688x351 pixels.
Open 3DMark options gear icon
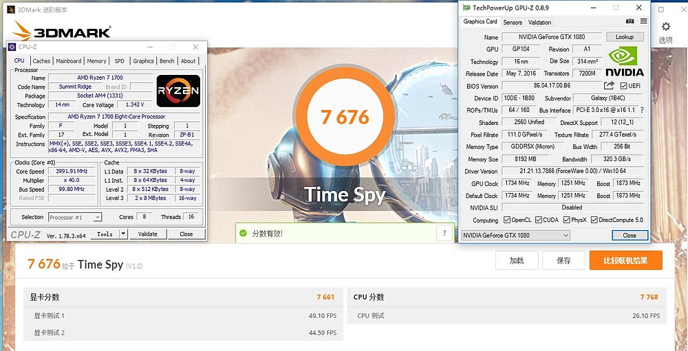point(665,26)
